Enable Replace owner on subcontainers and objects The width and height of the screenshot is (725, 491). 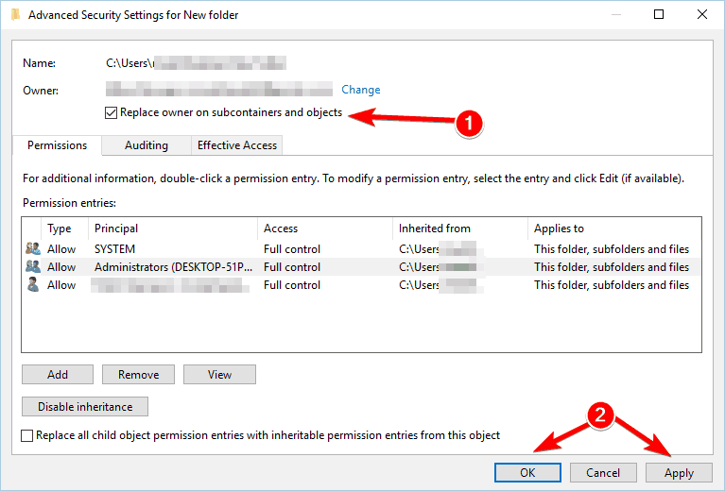112,113
